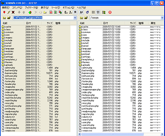Toggle EUC kanji code conversion

coord(66,12)
